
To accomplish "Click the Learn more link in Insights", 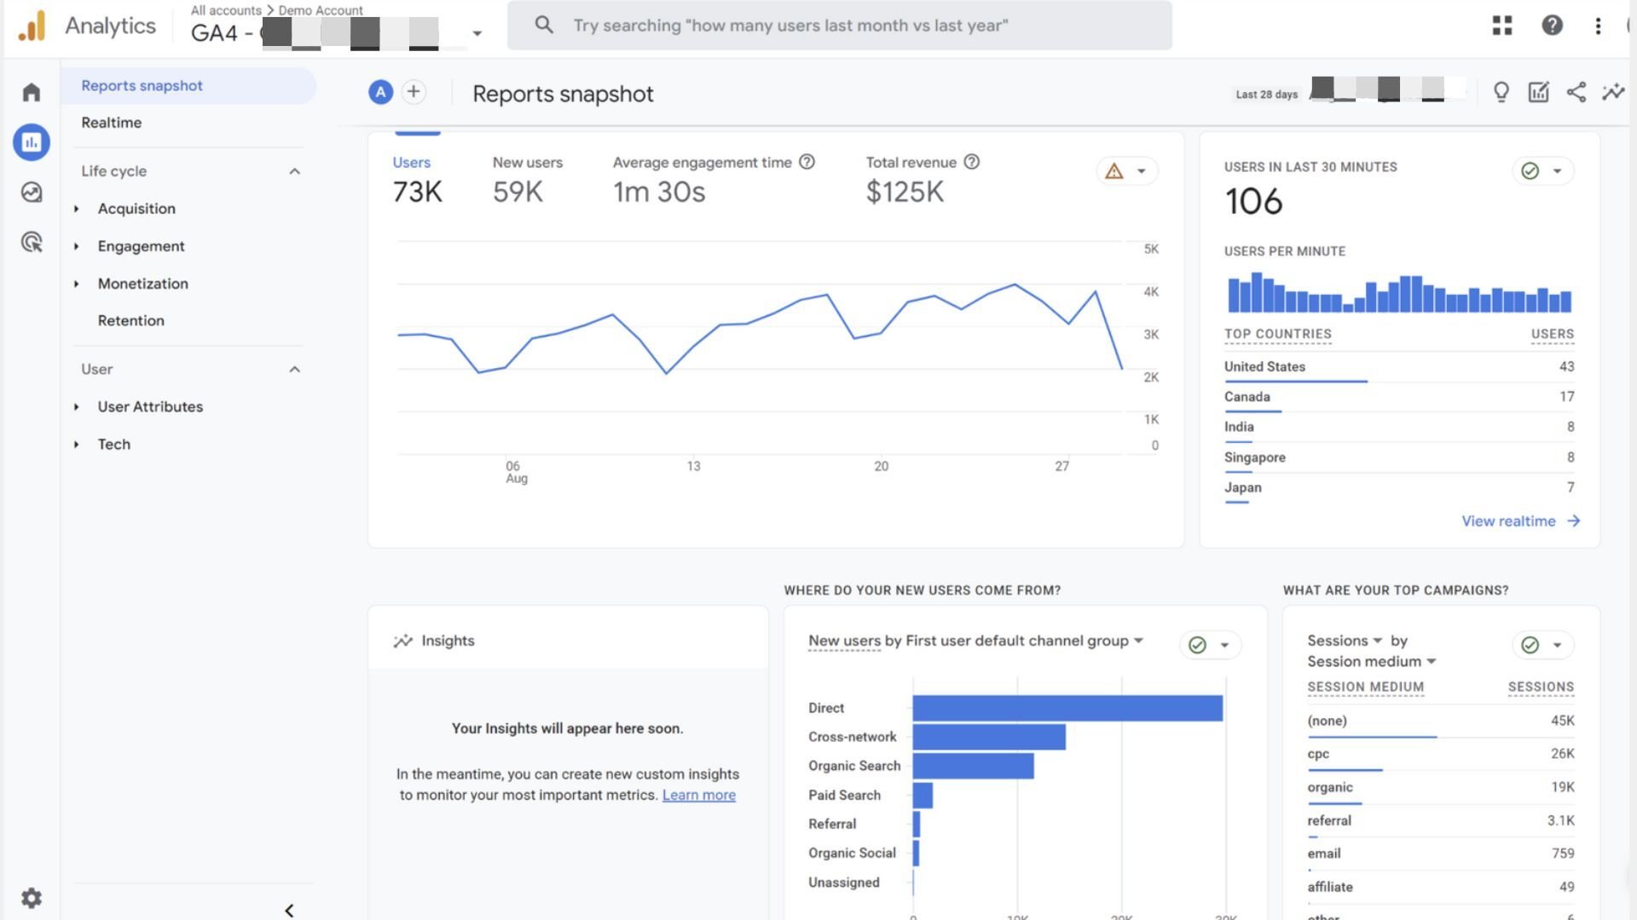I will click(x=698, y=795).
